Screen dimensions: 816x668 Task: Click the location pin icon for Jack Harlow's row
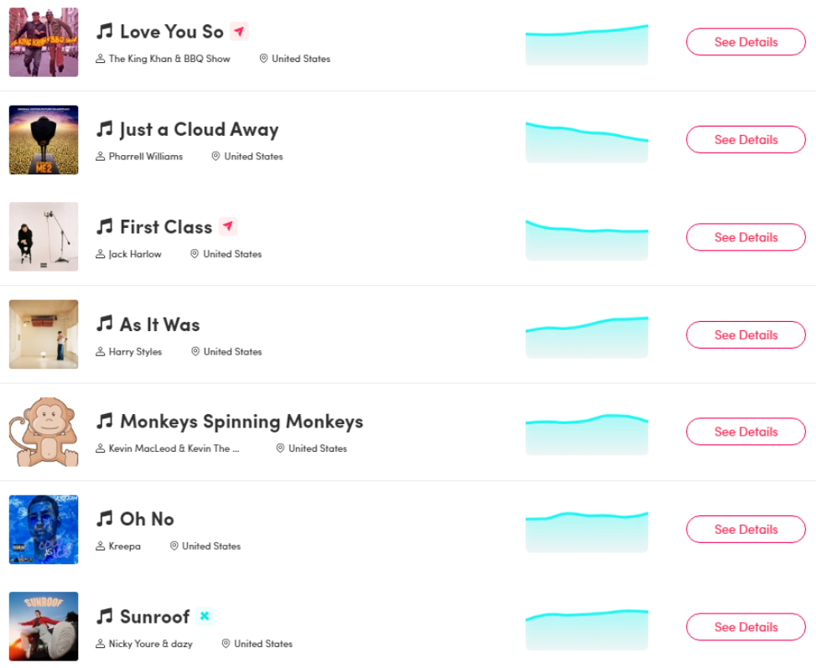pos(195,253)
